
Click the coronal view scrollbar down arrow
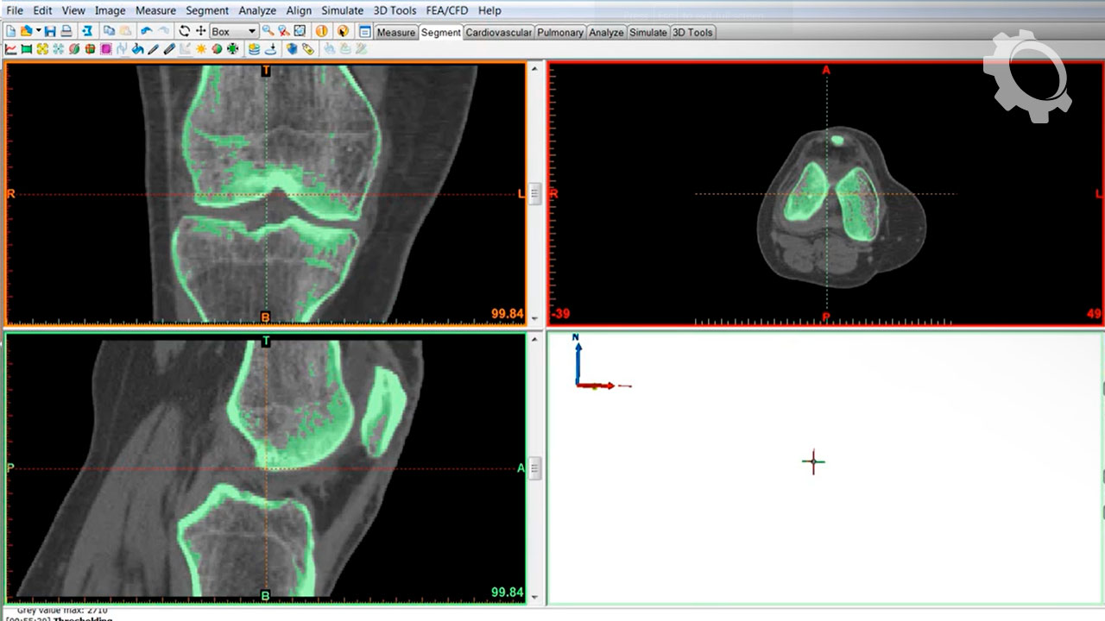point(535,318)
